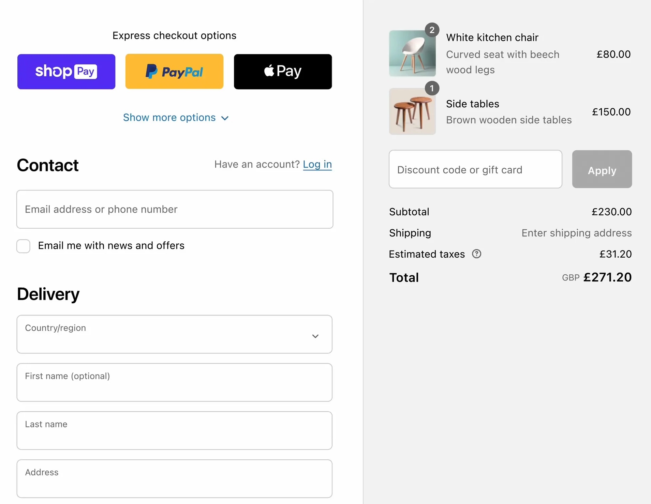
Task: Open Log in for existing account
Action: [x=317, y=165]
